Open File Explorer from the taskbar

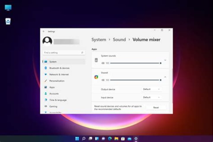click(x=117, y=138)
